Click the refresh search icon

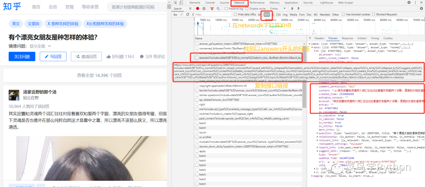[187, 14]
